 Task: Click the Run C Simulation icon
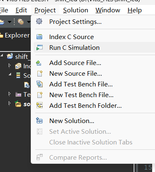click(x=39, y=47)
